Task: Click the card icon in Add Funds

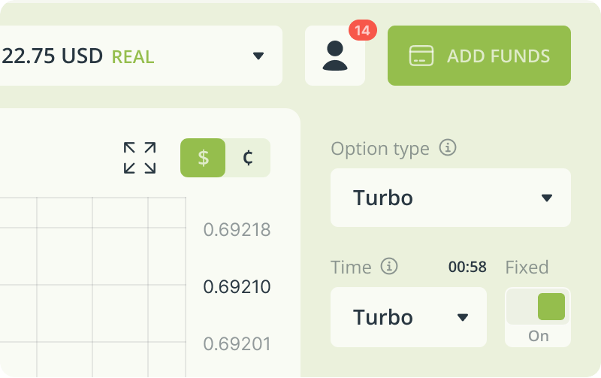Action: pos(421,56)
